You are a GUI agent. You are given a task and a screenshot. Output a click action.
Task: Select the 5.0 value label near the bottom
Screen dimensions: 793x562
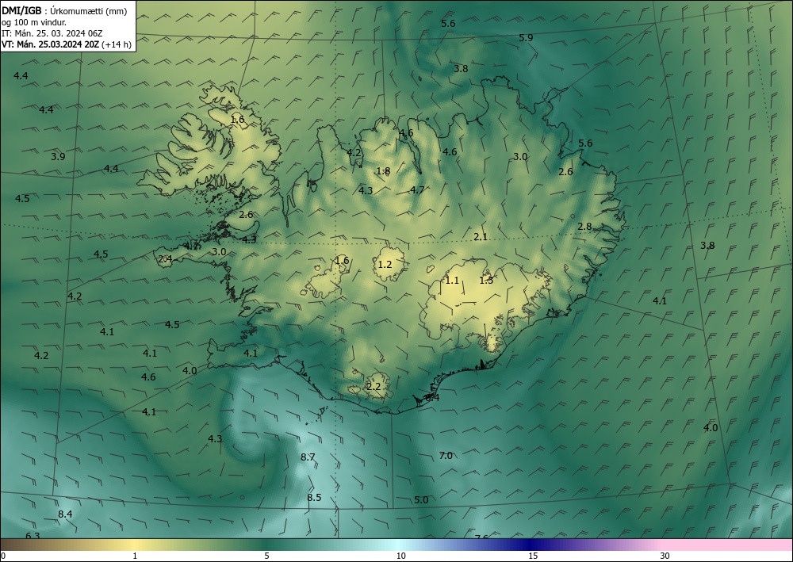point(421,500)
